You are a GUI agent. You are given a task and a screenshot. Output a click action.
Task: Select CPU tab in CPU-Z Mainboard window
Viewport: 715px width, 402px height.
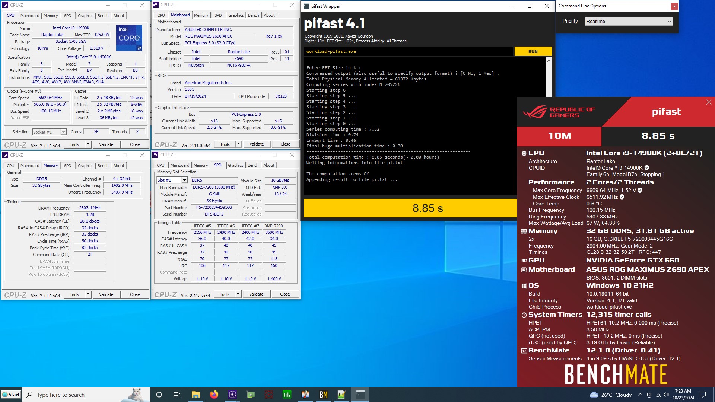click(161, 15)
